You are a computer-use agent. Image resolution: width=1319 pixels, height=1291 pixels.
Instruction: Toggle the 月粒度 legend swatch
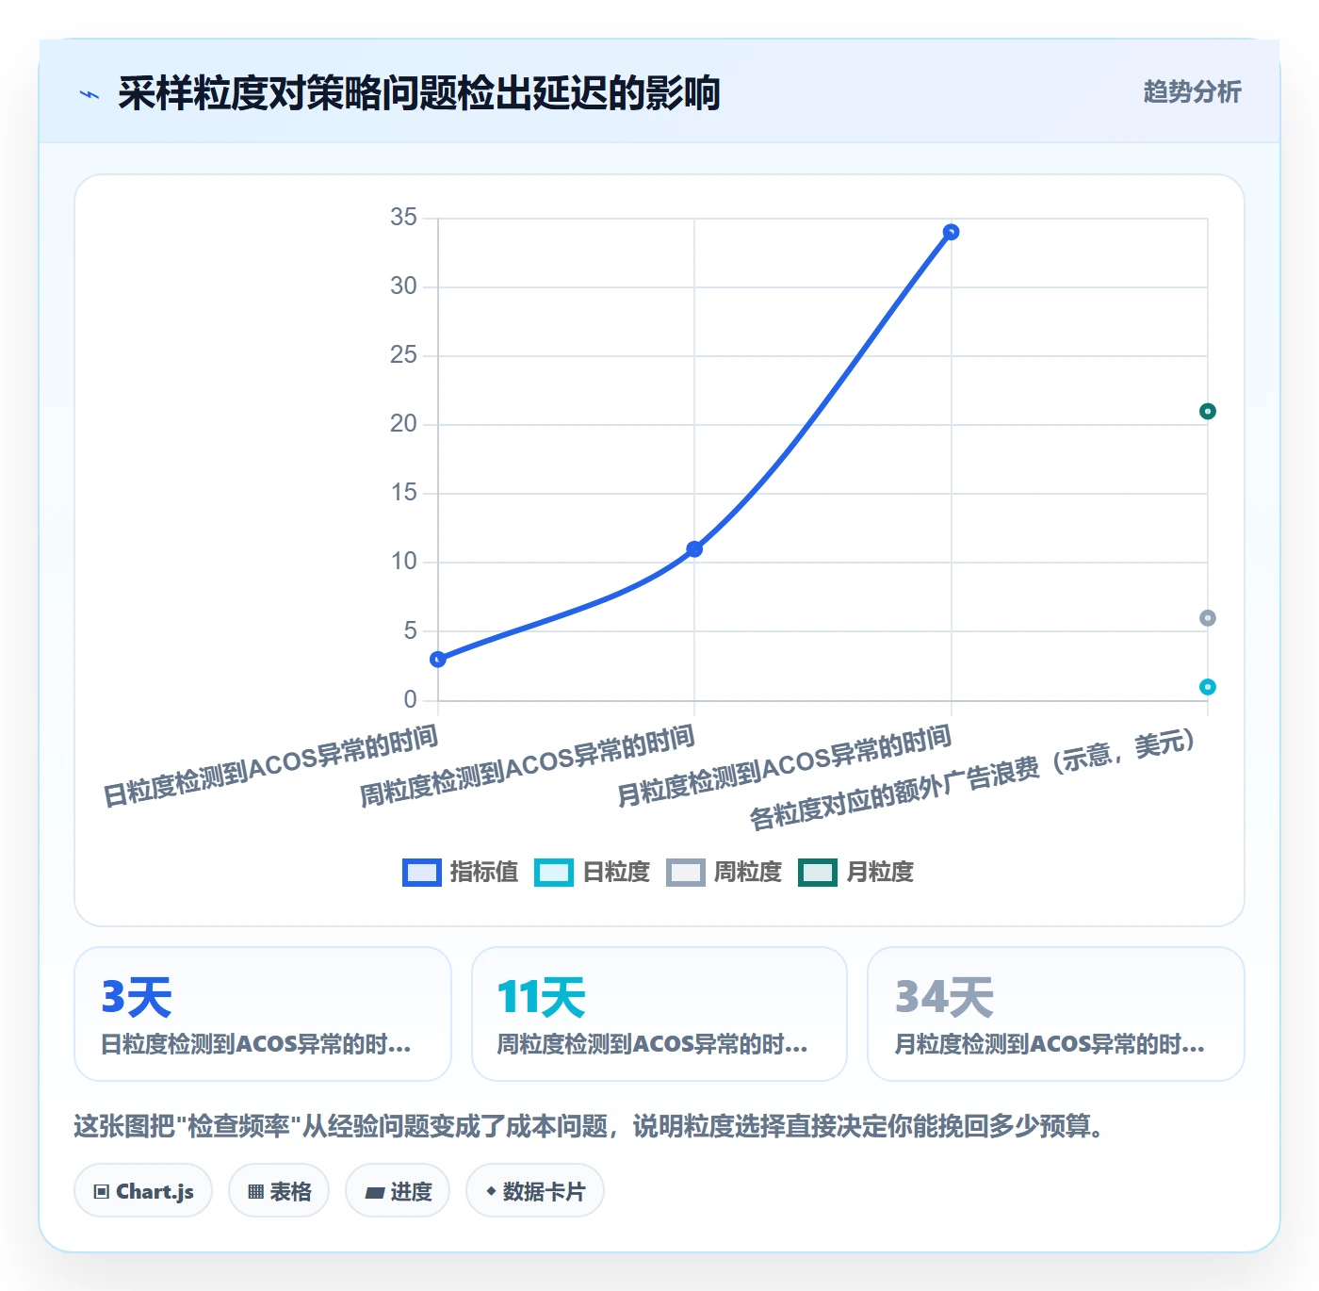pyautogui.click(x=817, y=873)
